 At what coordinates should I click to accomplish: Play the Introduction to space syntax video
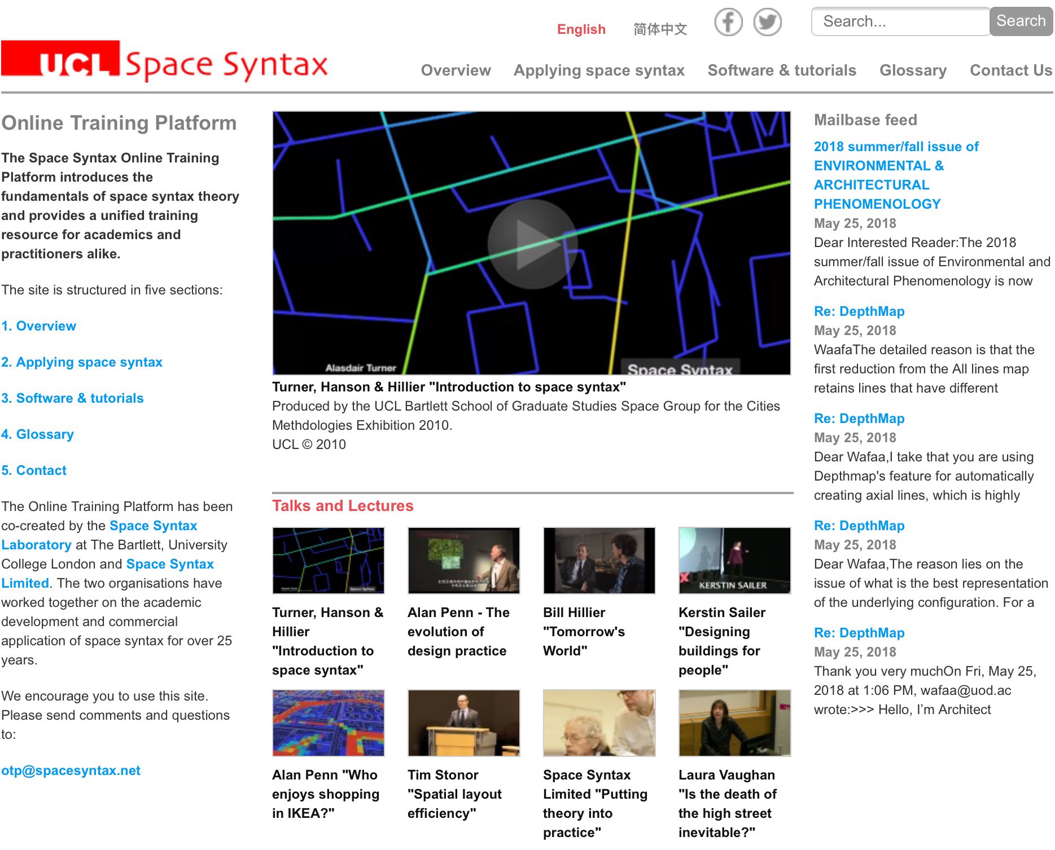tap(532, 244)
